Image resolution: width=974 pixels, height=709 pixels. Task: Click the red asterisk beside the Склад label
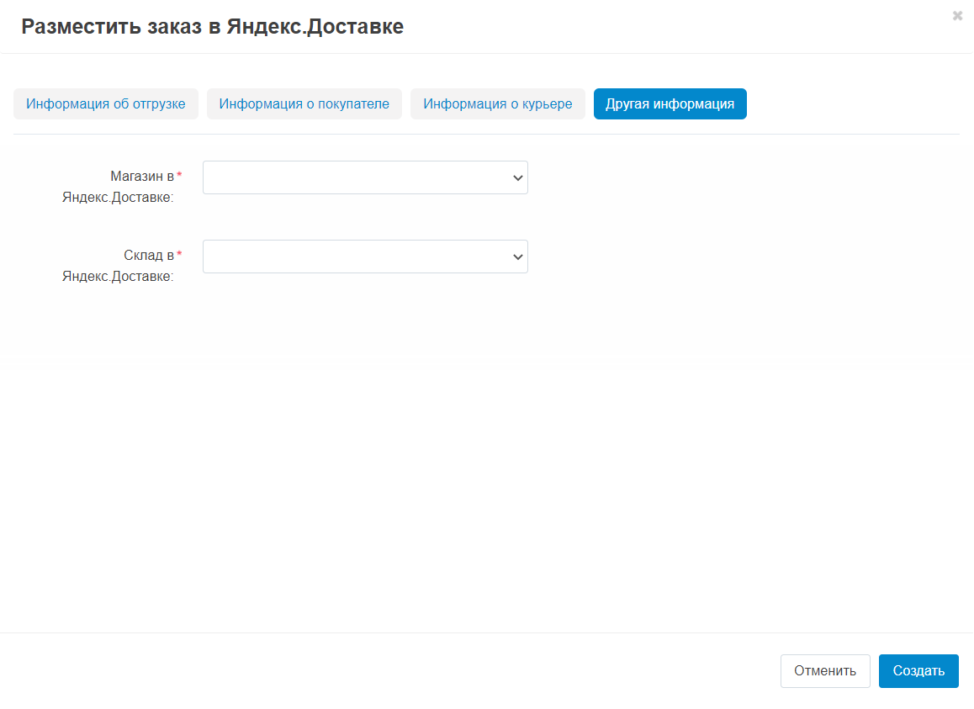pyautogui.click(x=179, y=255)
